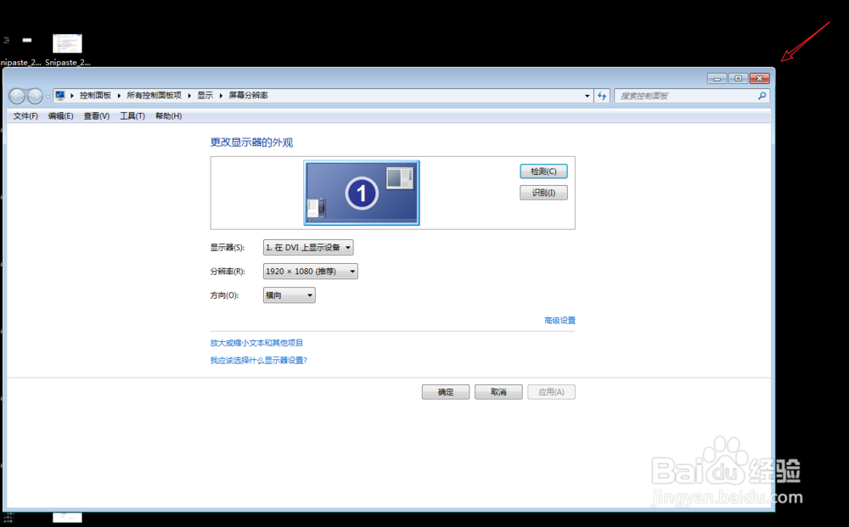Open the 高级设置 advanced settings link
The image size is (849, 527).
[x=559, y=320]
